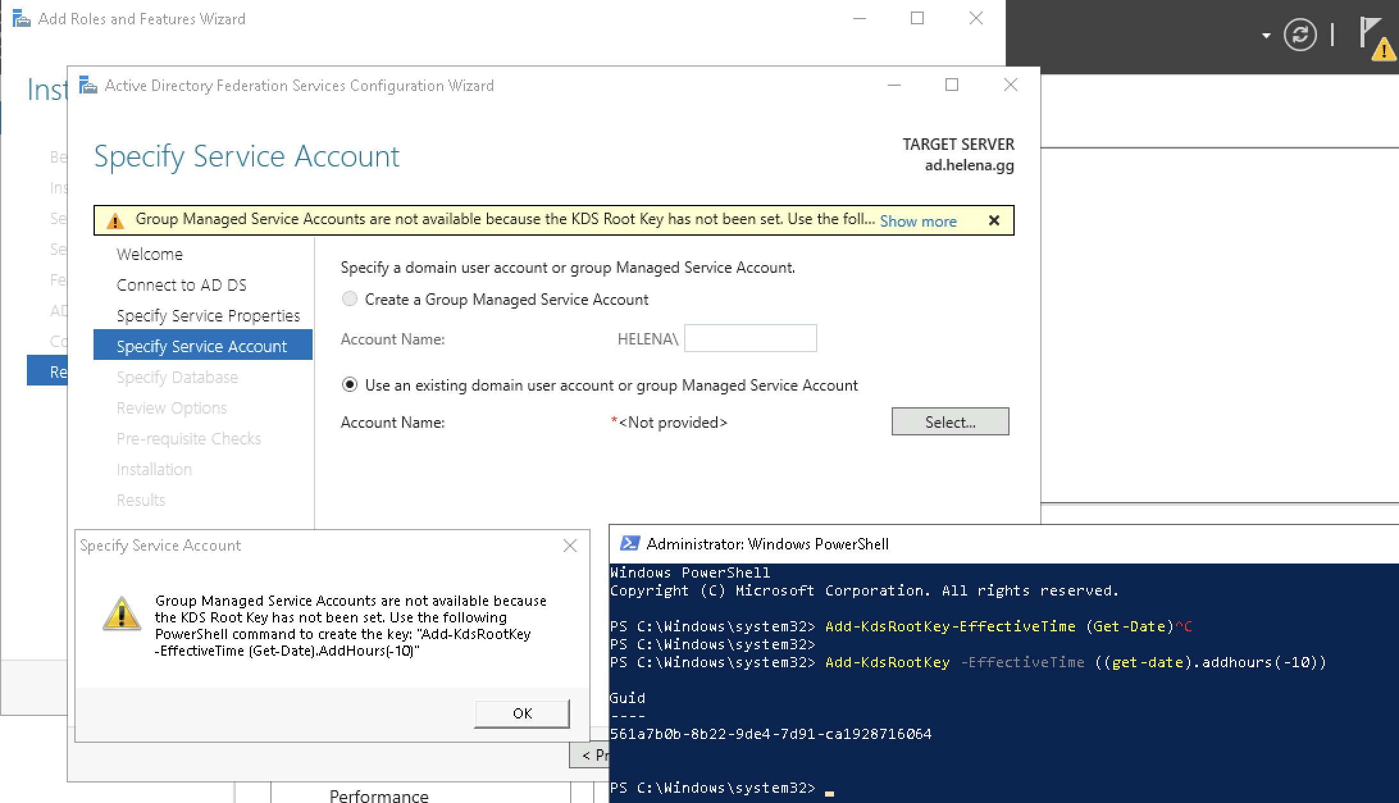Image resolution: width=1399 pixels, height=803 pixels.
Task: Open the notifications flag with warning
Action: click(x=1374, y=38)
